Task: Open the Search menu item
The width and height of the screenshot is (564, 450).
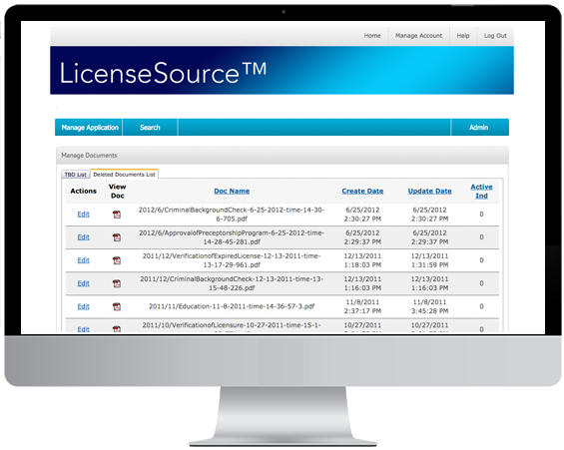Action: pos(150,128)
